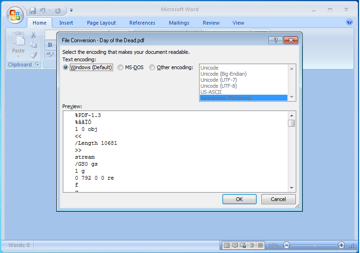Click preview scroll up arrow
Image resolution: width=360 pixels, height=253 pixels.
point(292,116)
